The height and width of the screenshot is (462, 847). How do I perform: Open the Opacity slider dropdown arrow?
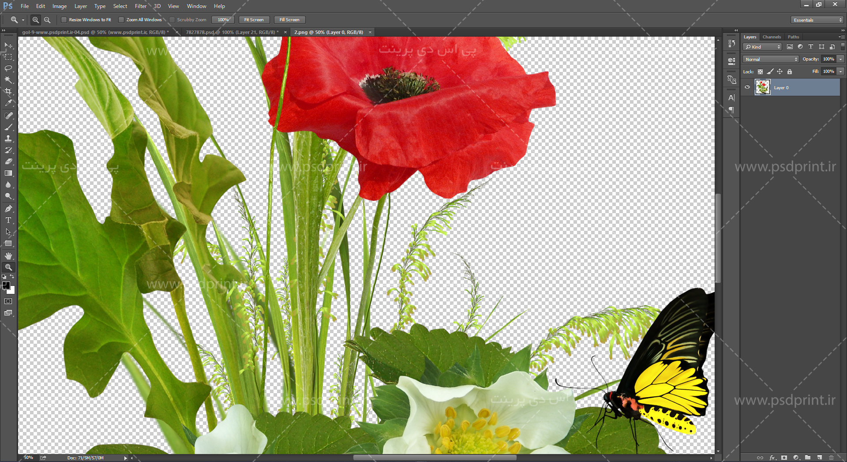[841, 59]
